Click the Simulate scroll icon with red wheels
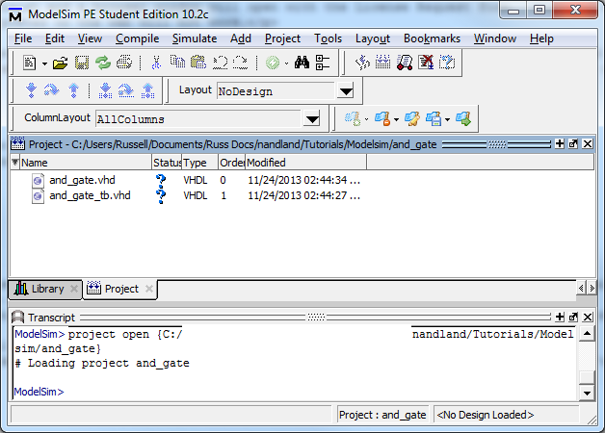Viewport: 605px width, 433px height. (405, 63)
